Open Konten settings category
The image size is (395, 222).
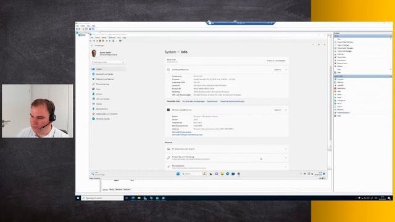[108, 94]
